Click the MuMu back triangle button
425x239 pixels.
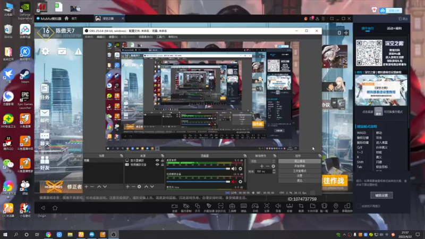click(x=43, y=208)
